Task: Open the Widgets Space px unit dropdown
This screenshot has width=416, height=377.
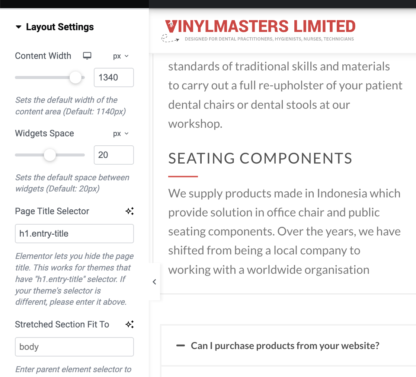Action: [121, 133]
